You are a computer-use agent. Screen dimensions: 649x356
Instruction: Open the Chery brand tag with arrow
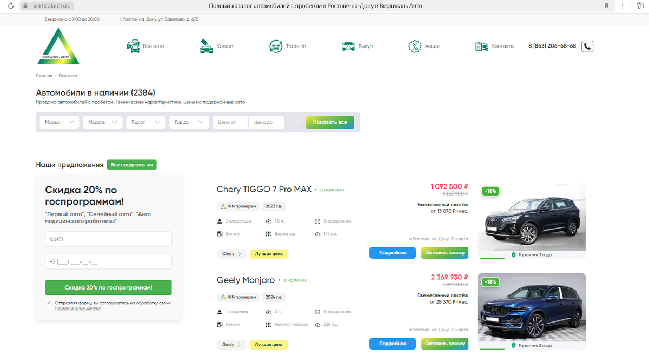click(x=232, y=253)
